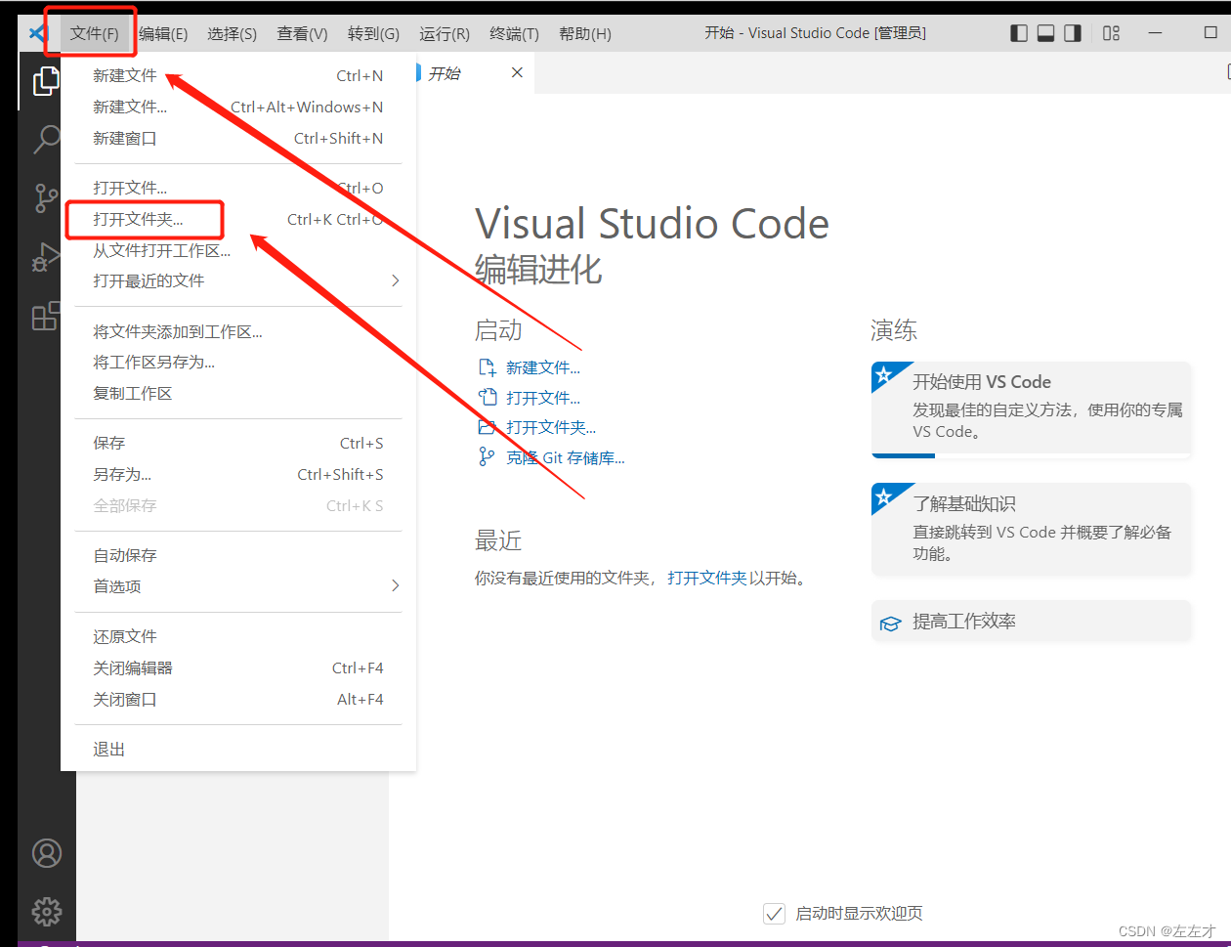Choose 复制工作区 menu item
This screenshot has height=947, width=1231.
coord(238,393)
